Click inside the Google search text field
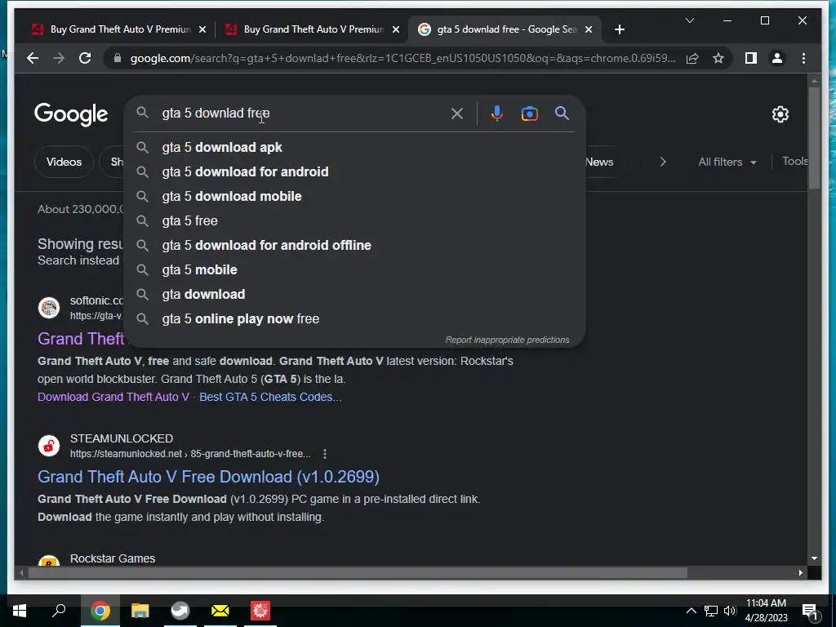The image size is (836, 627). point(304,113)
